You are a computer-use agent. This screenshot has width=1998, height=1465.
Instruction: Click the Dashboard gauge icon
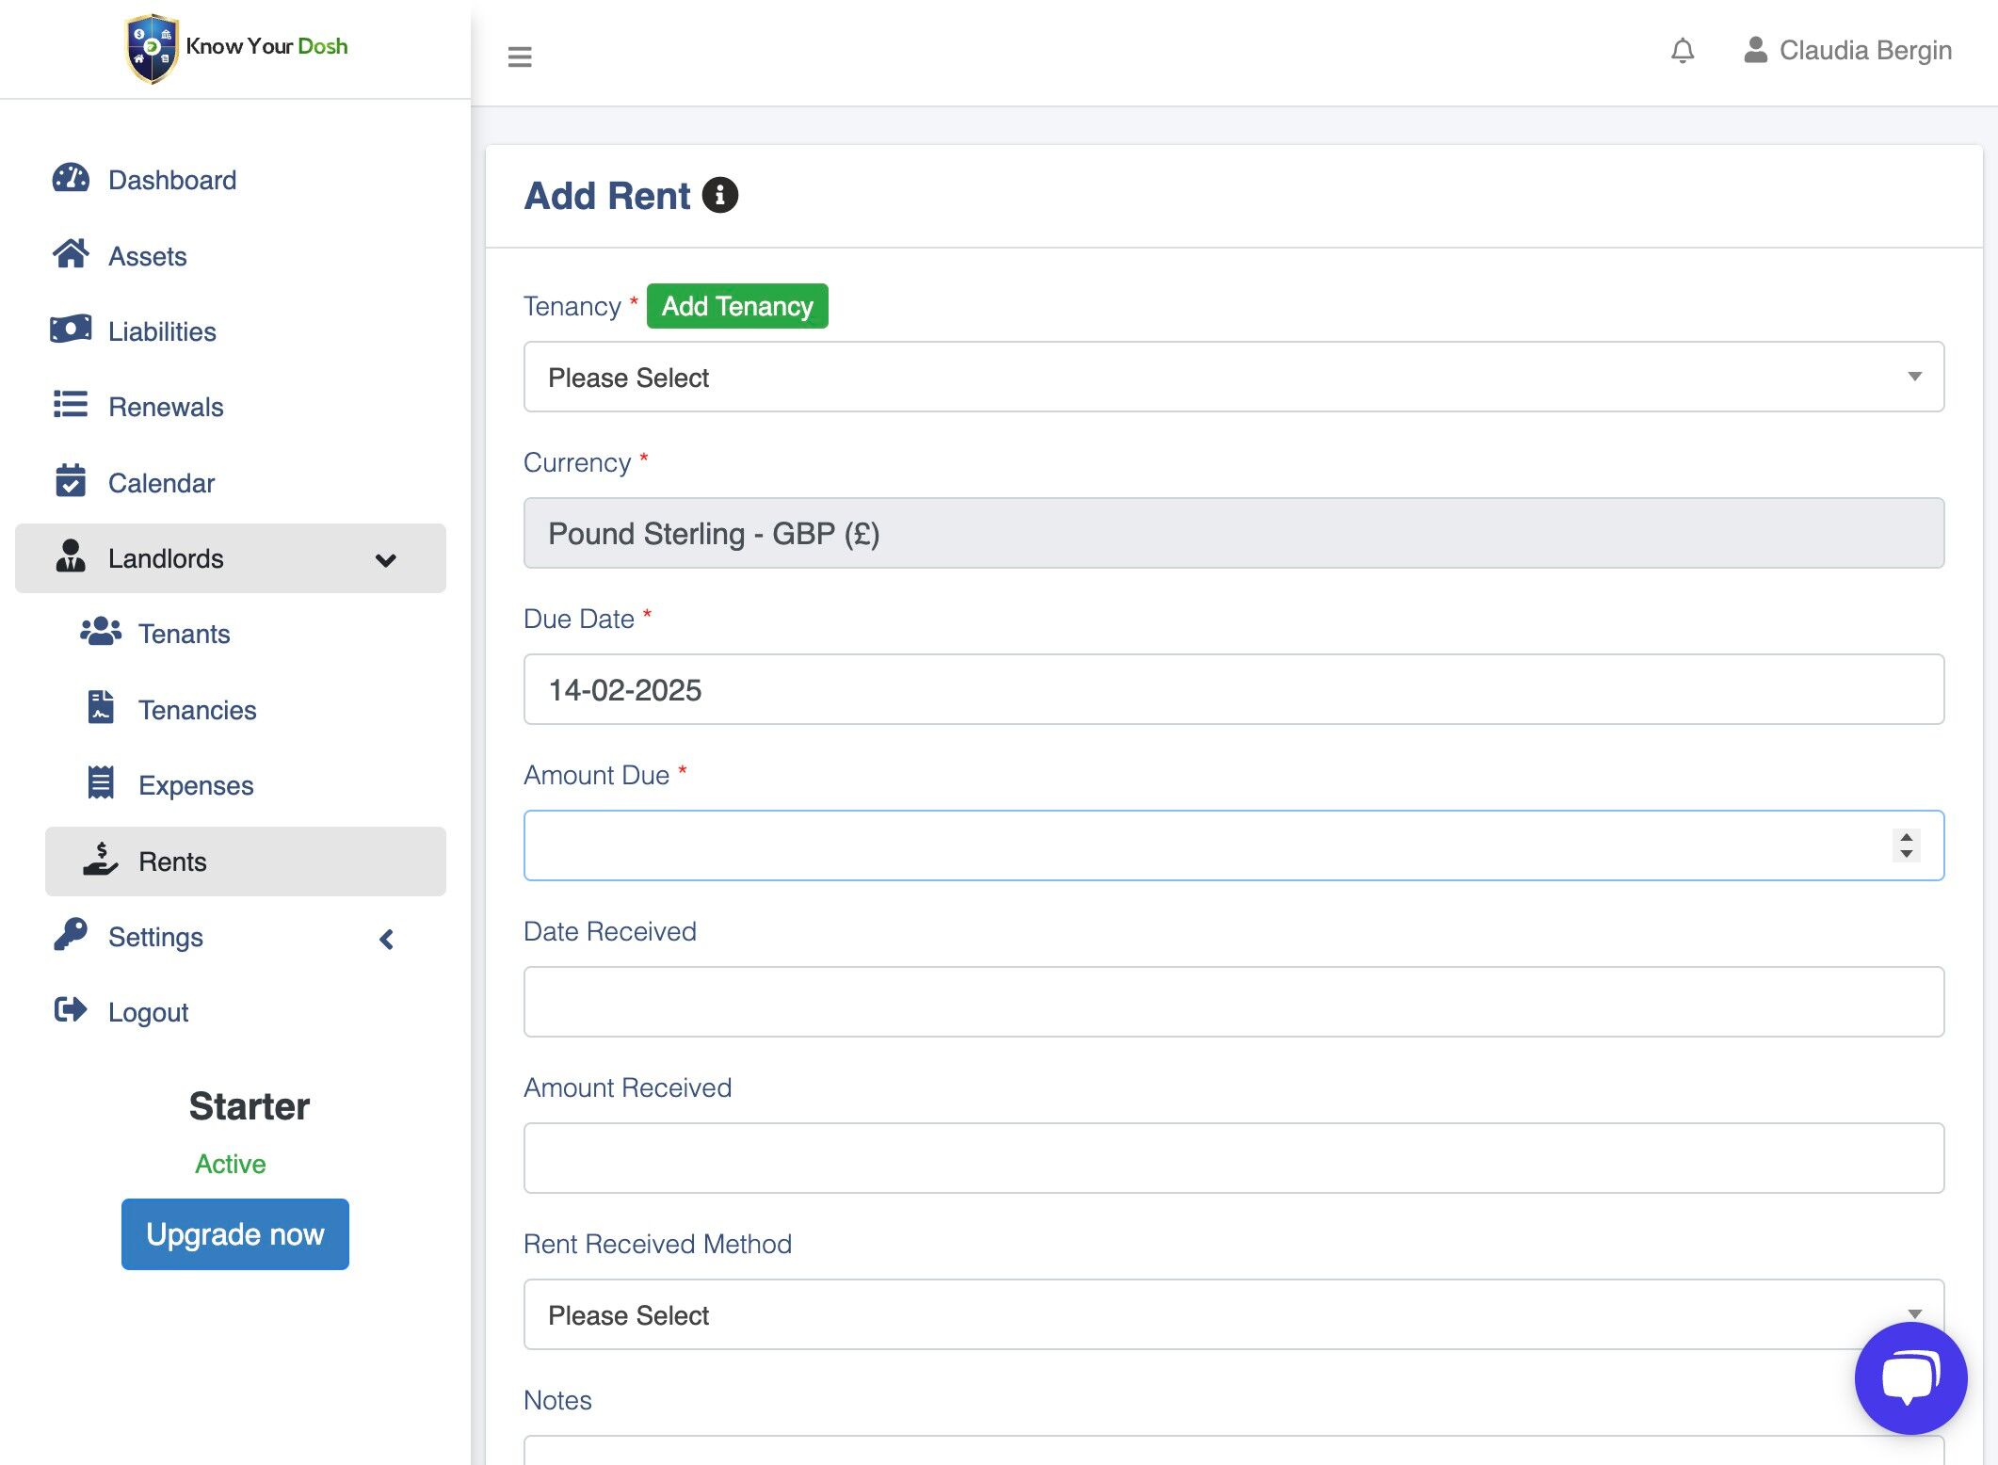(71, 179)
